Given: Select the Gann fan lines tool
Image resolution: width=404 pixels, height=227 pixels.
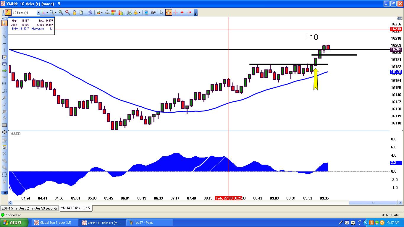Looking at the screenshot, I should (x=4, y=111).
